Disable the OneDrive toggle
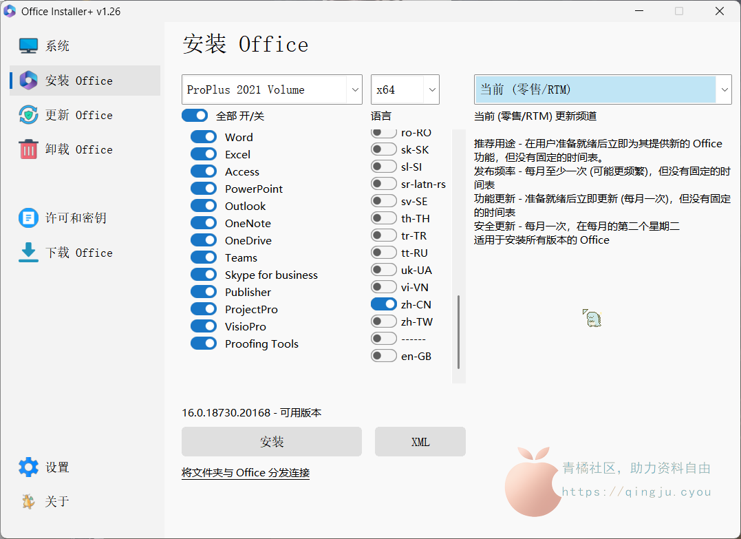The width and height of the screenshot is (741, 539). (204, 240)
